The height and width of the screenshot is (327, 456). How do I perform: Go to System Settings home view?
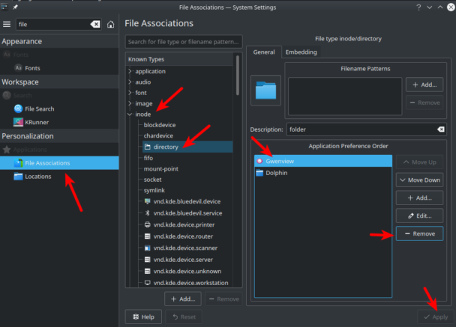coord(110,24)
